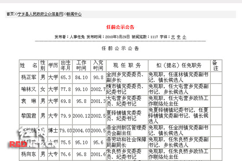Click party join cell 95.6
Image resolution: width=242 pixels, height=161 pixels.
pos(98,143)
